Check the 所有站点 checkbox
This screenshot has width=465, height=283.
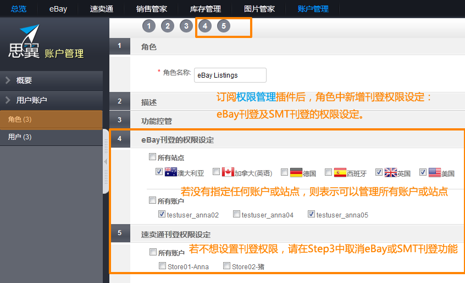[x=152, y=157]
